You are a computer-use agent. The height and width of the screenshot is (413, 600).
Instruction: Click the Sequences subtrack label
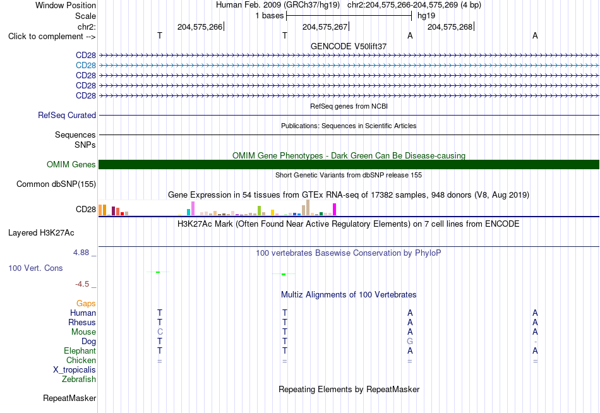point(75,135)
